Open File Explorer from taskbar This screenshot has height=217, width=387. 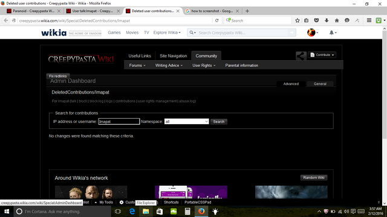[146, 212]
